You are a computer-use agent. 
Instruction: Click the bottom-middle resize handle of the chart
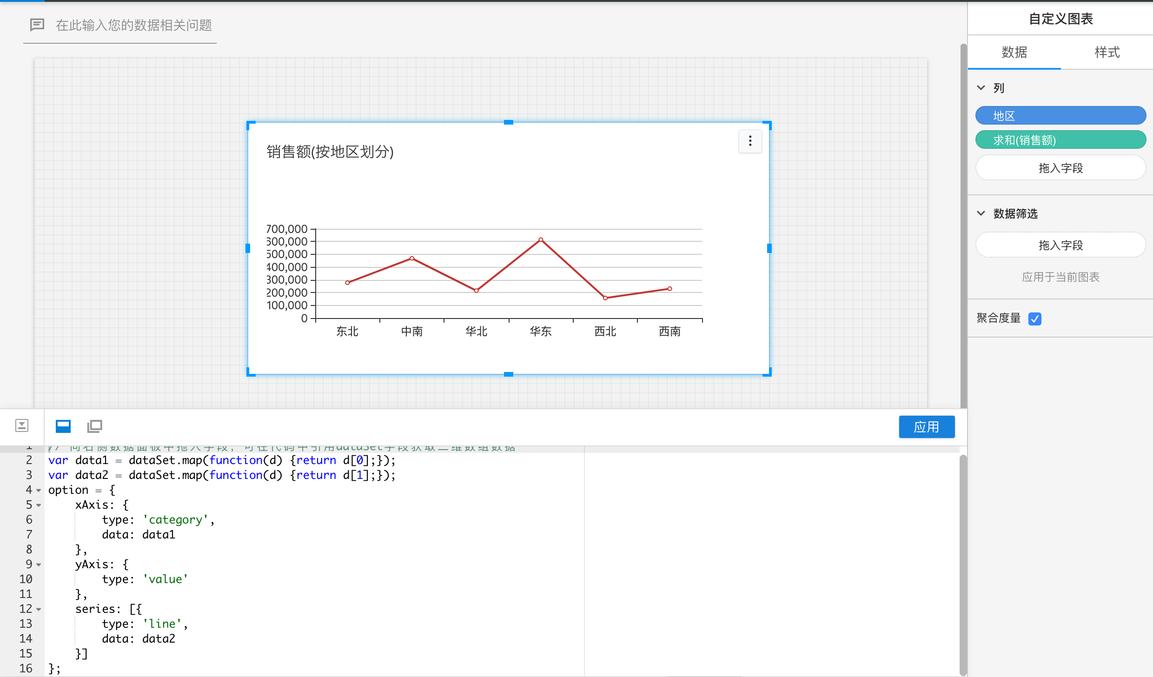coord(509,374)
